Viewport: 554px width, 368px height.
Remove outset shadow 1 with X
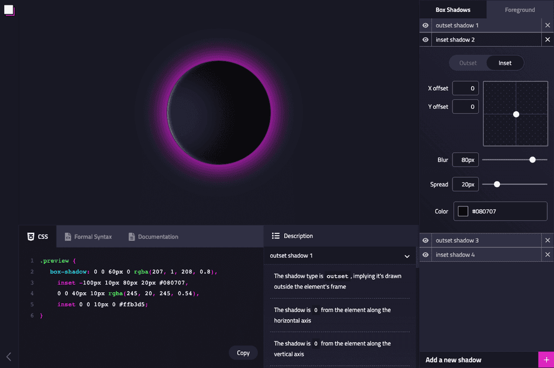pos(547,25)
